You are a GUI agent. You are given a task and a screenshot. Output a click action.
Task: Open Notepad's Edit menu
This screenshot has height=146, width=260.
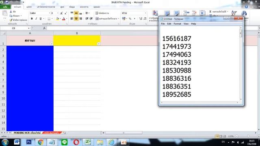point(169,24)
